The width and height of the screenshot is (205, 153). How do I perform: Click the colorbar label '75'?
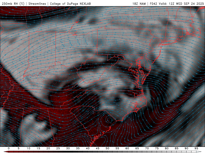[x=157, y=148]
